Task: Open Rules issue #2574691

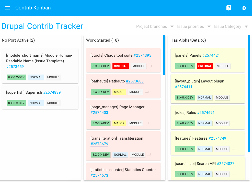Action: point(206,113)
